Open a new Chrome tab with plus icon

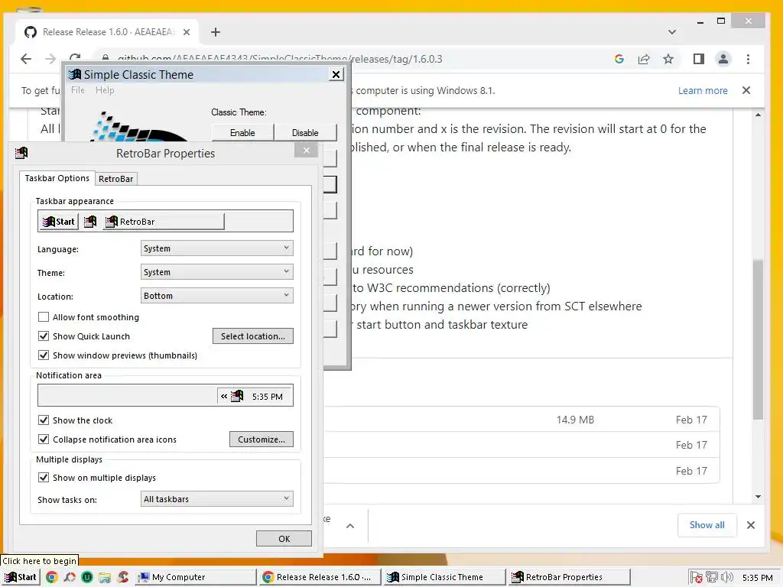215,32
